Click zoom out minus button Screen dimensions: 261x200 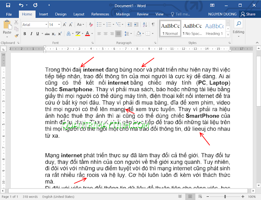pyautogui.click(x=208, y=197)
